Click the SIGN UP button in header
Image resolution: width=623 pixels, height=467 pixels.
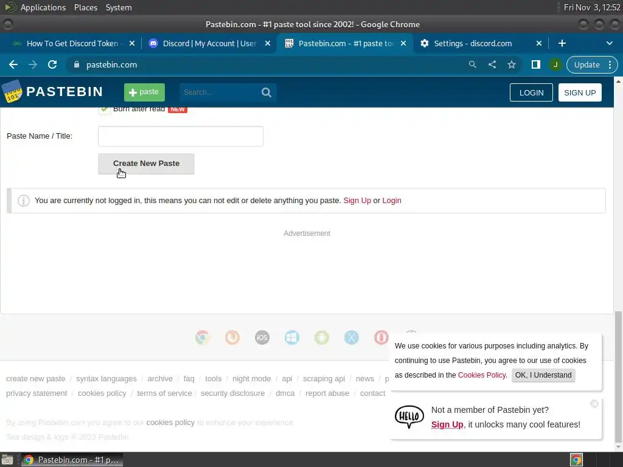pos(580,92)
